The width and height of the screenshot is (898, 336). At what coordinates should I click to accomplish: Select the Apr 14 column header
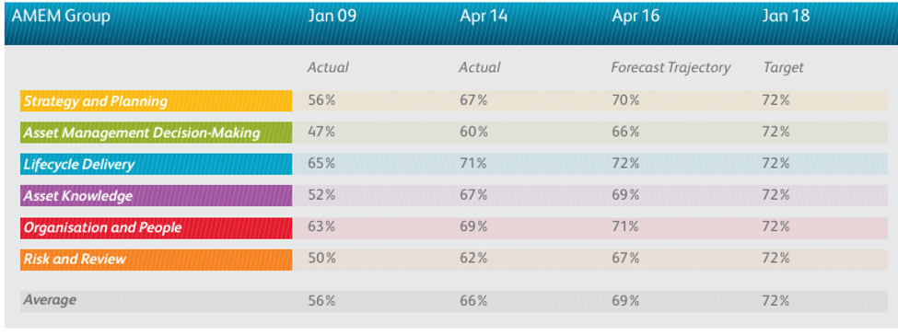click(484, 16)
